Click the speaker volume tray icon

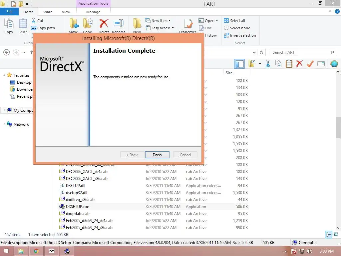[x=309, y=251]
